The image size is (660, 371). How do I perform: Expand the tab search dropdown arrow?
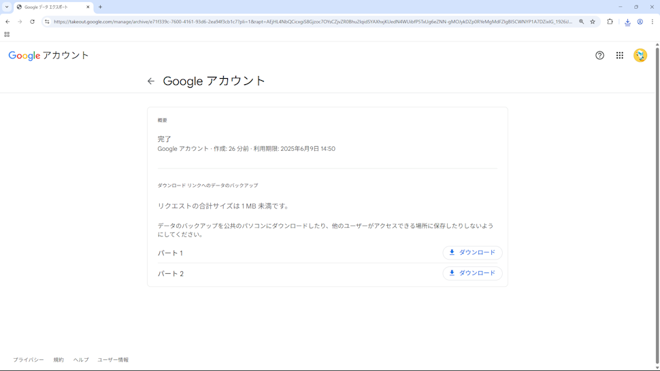click(x=7, y=7)
